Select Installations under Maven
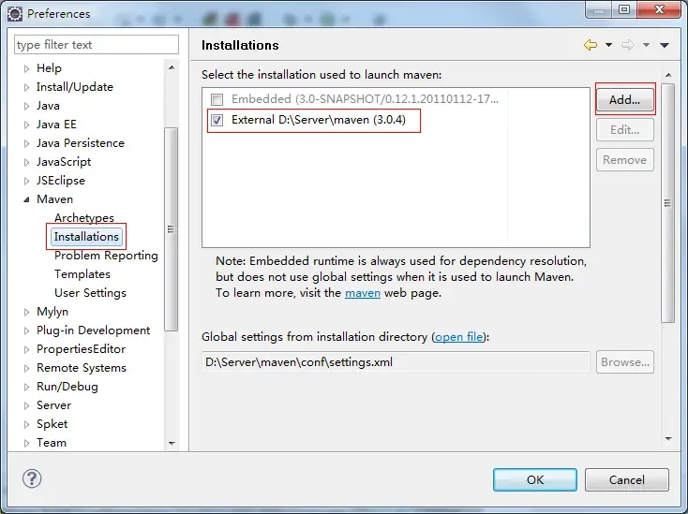This screenshot has height=514, width=688. pos(86,237)
